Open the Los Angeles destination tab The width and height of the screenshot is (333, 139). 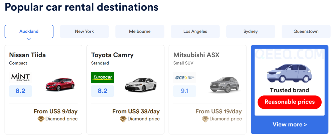(x=195, y=32)
